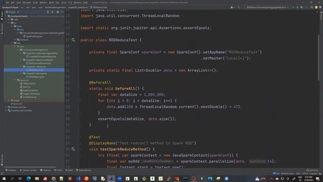Open the Refactor menu
Screen dimensions: 323x182
43,3
